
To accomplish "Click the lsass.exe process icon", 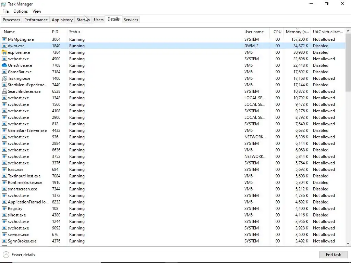I will click(4, 169).
